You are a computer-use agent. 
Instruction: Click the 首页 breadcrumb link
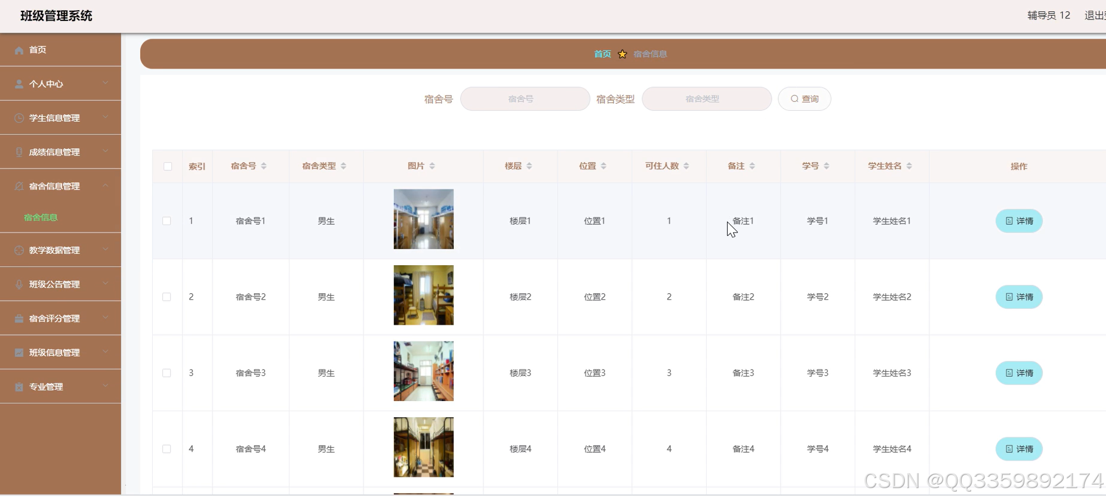click(x=602, y=54)
